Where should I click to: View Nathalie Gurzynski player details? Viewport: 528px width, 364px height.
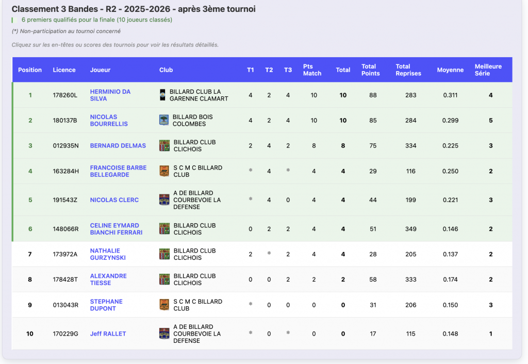pos(108,254)
